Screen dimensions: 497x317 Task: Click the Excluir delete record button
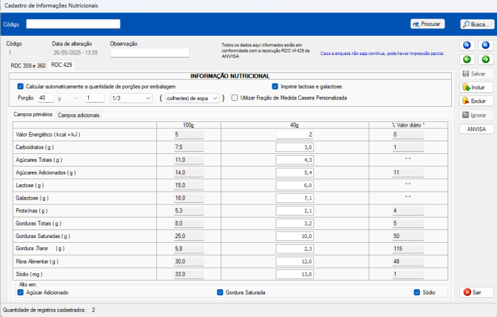pos(476,101)
